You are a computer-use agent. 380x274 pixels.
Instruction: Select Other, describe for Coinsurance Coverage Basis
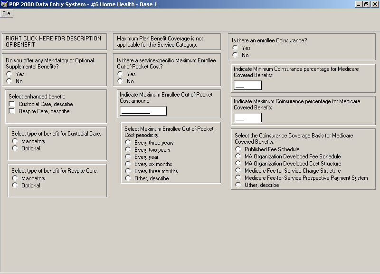238,185
